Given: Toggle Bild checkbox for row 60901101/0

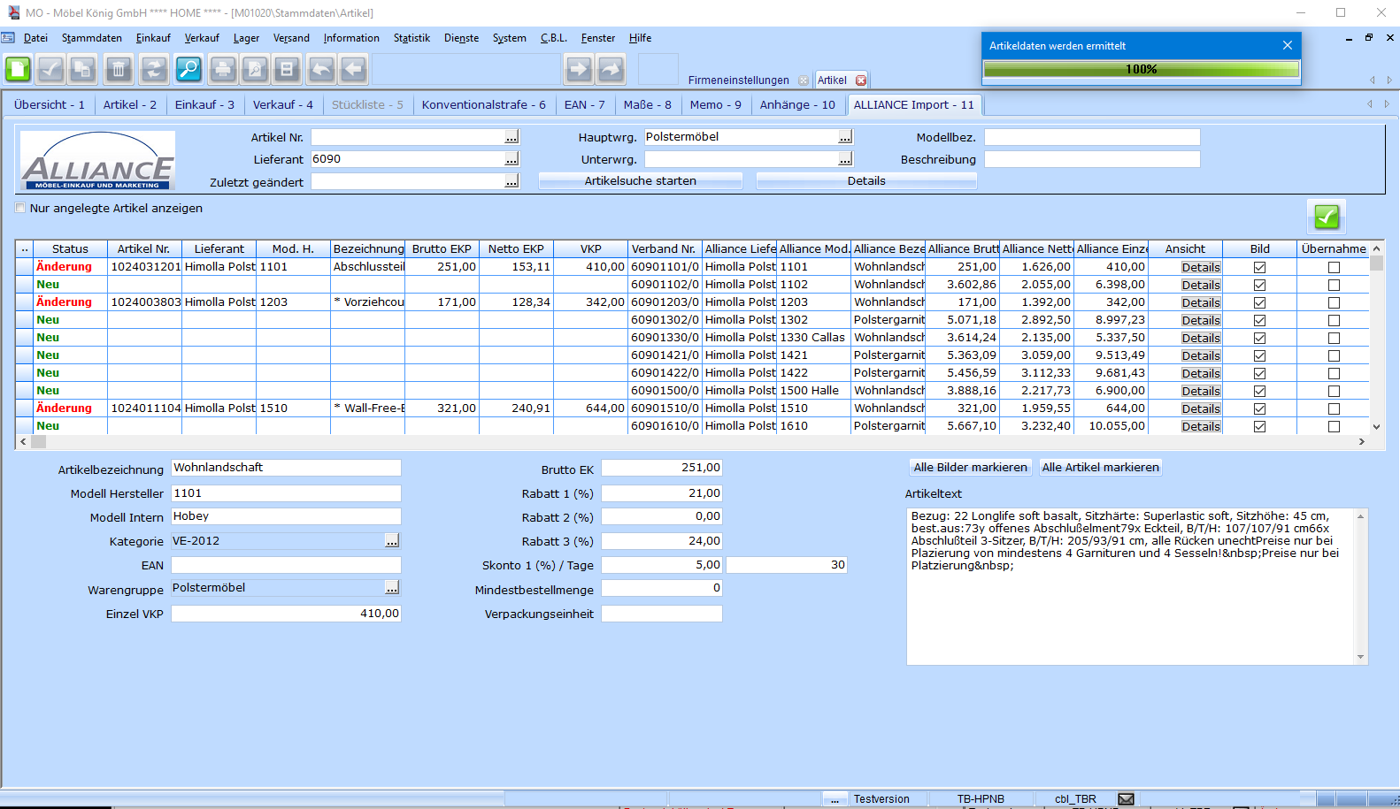Looking at the screenshot, I should pyautogui.click(x=1259, y=267).
